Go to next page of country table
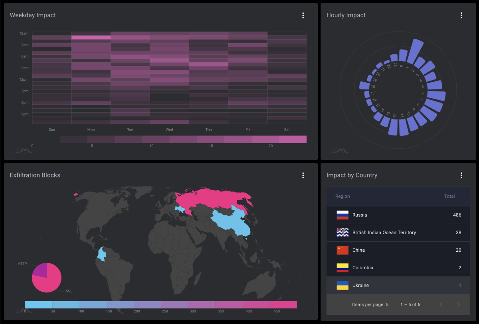 pyautogui.click(x=458, y=304)
